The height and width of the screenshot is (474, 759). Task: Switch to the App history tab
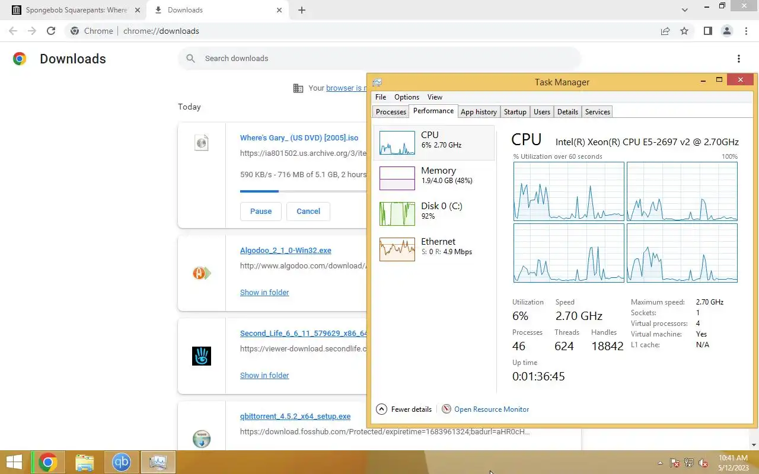(x=479, y=112)
